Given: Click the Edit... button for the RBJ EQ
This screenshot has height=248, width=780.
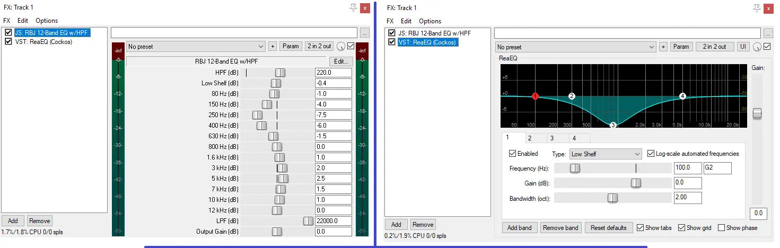Looking at the screenshot, I should coord(340,61).
